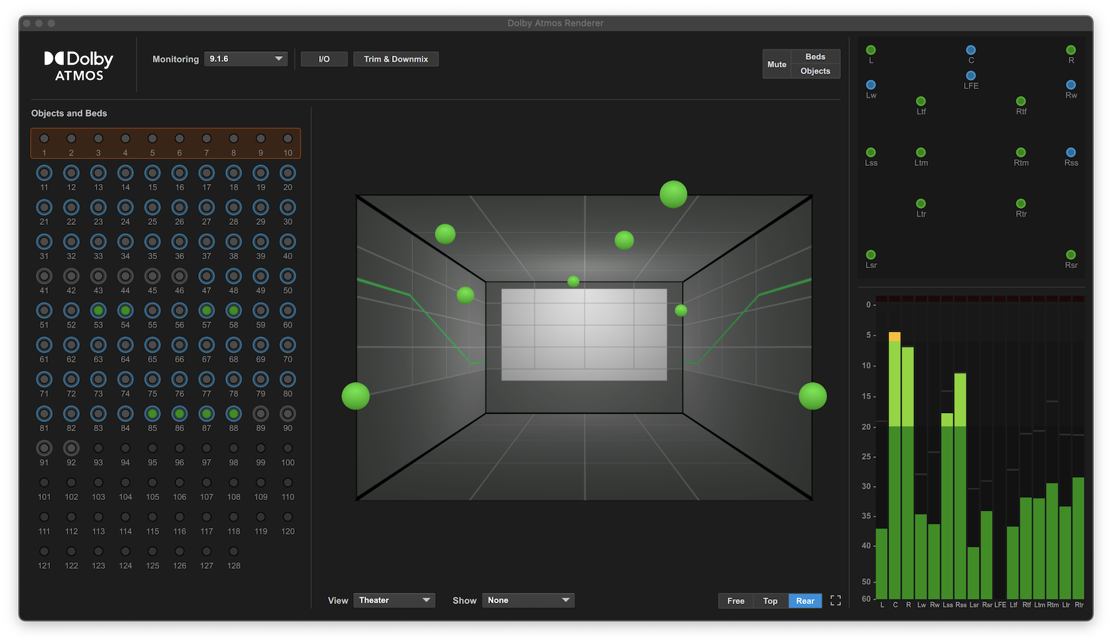The width and height of the screenshot is (1112, 643).
Task: Switch to the Top view tab
Action: point(770,600)
